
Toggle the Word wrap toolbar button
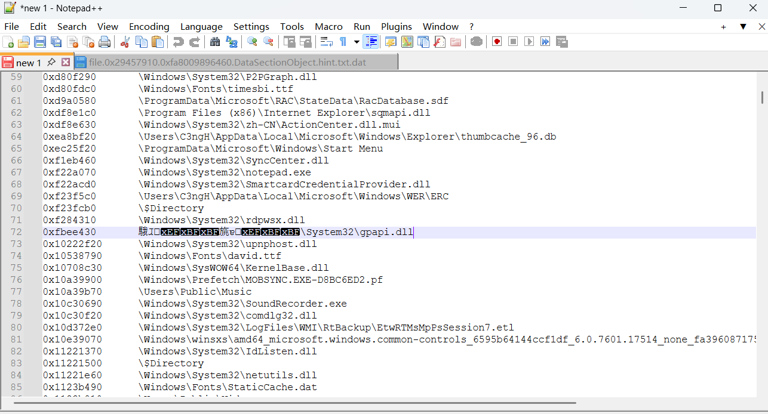327,42
